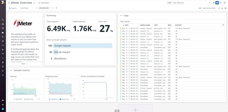Show keyboard shortcuts icon
228x112 pixels.
click(x=219, y=8)
